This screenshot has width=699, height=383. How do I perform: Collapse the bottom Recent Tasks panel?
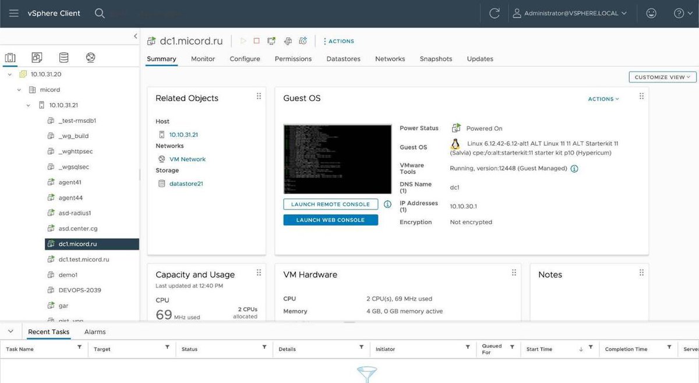click(10, 331)
